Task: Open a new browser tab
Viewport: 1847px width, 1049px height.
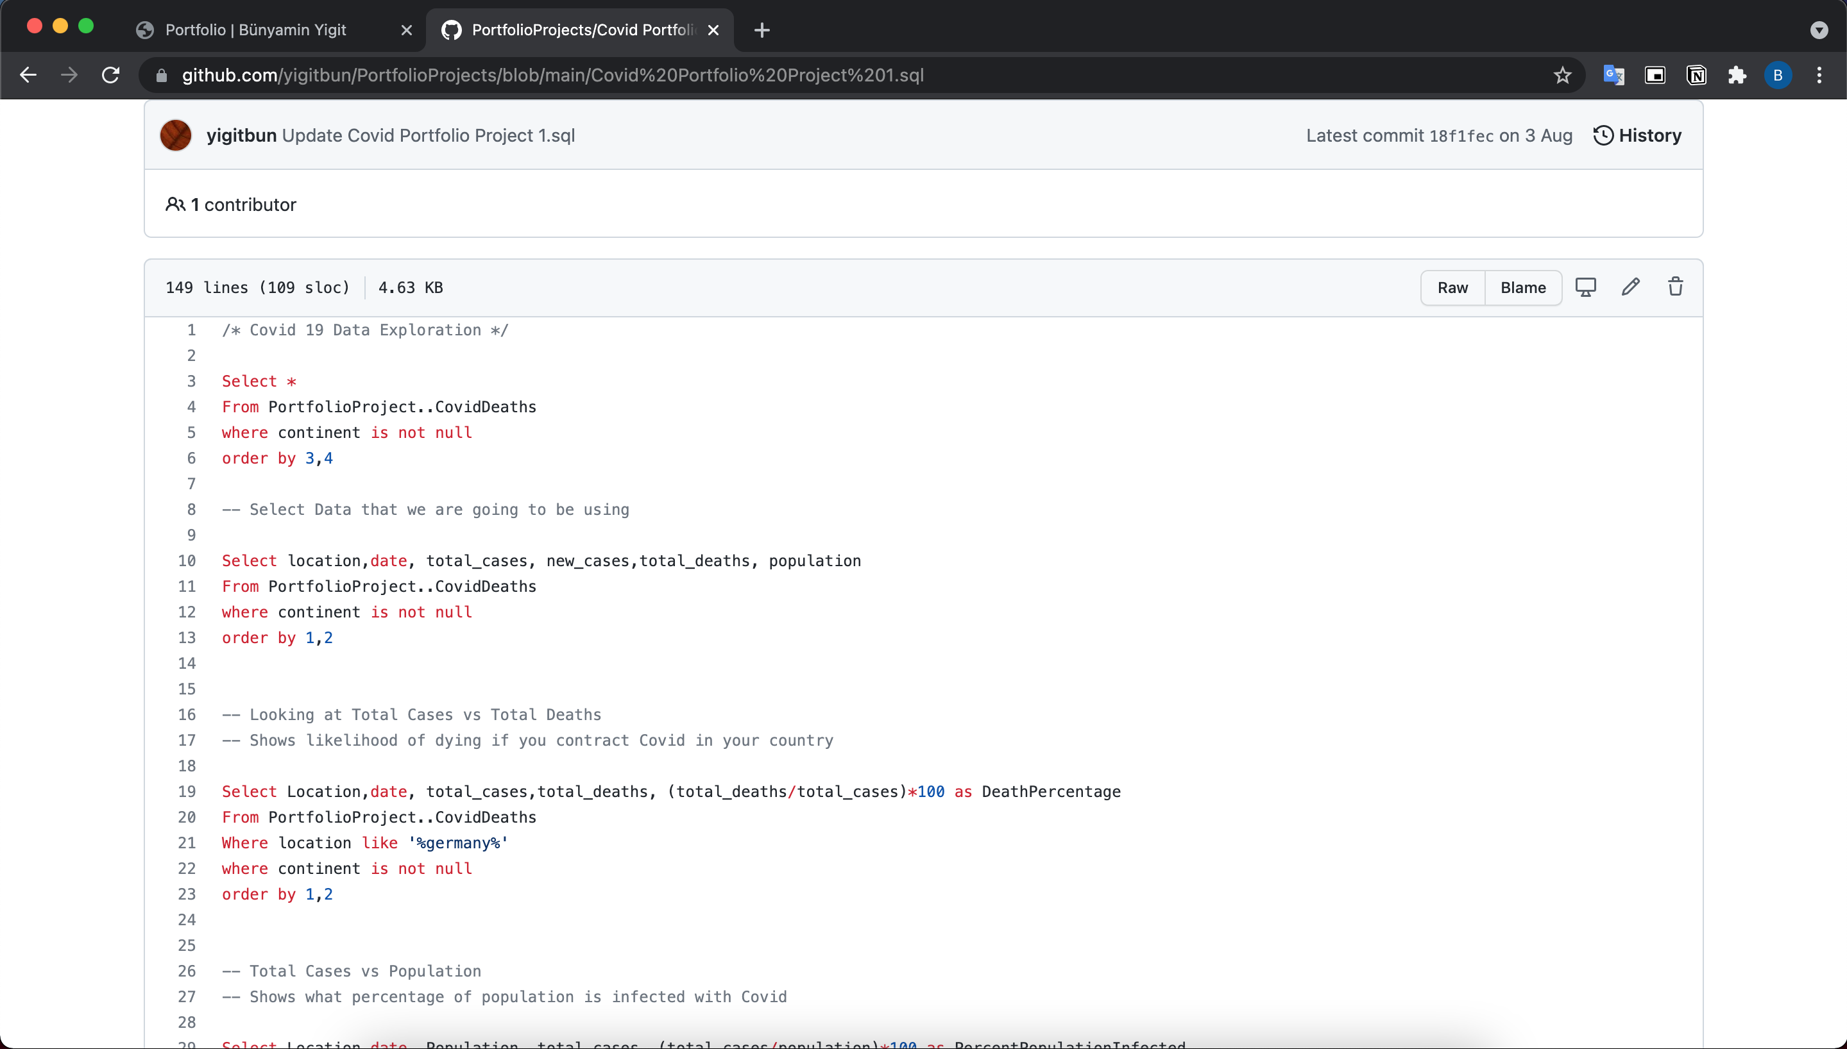Action: (x=762, y=30)
